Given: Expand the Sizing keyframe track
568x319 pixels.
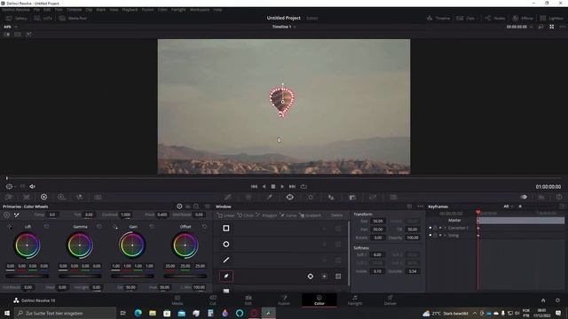Looking at the screenshot, I should tap(445, 236).
